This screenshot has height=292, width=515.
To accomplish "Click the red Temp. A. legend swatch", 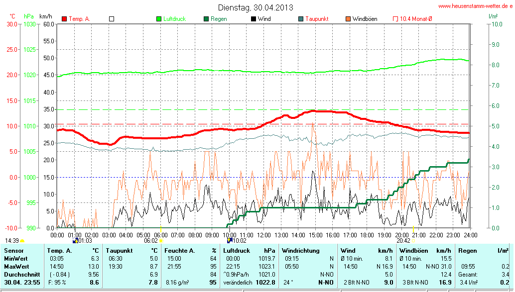I will 64,19.
